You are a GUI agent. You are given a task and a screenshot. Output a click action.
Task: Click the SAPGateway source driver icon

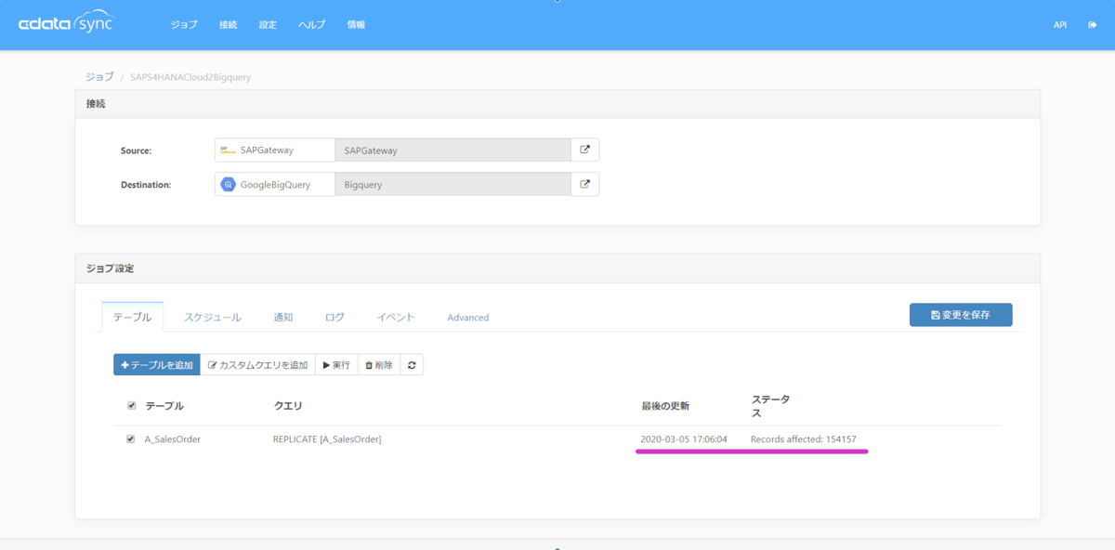[x=228, y=150]
